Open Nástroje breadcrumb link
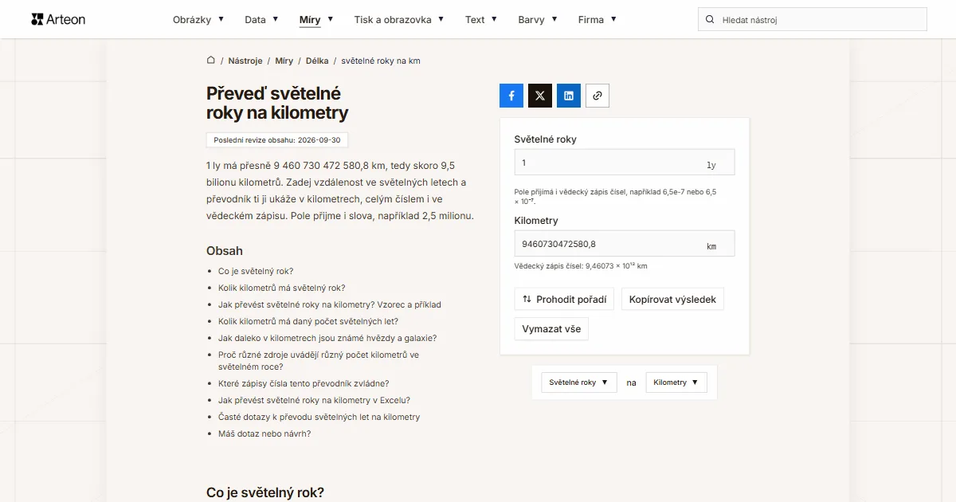Screen dimensions: 956x502 tap(245, 61)
